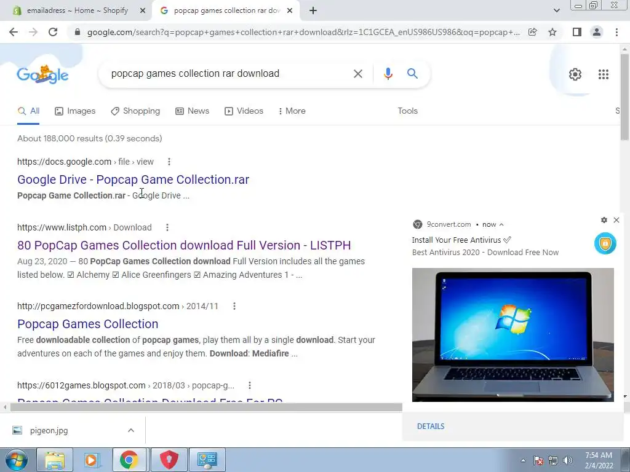Click the forward navigation arrow
This screenshot has height=472, width=630.
[33, 32]
